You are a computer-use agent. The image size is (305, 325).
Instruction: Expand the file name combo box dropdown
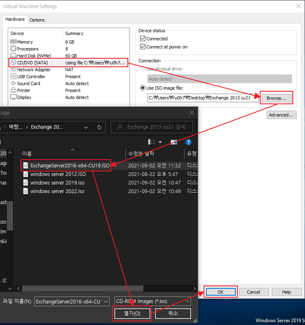[106, 301]
